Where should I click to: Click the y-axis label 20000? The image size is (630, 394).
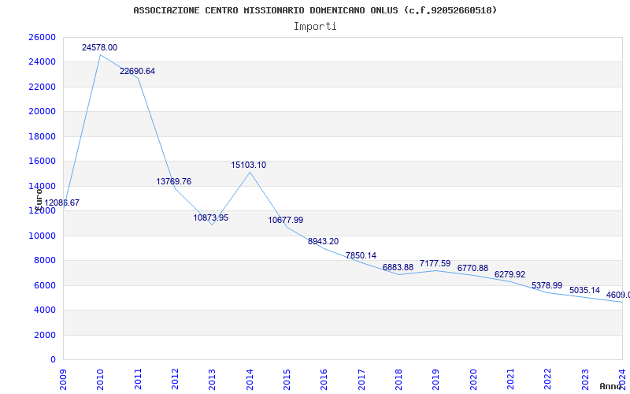pyautogui.click(x=42, y=111)
